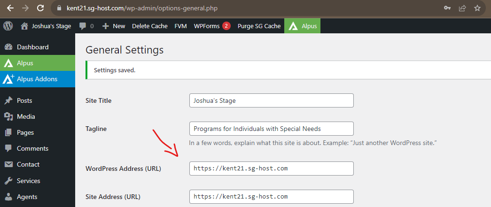The height and width of the screenshot is (207, 491).
Task: Click the Agents person icon
Action: click(8, 197)
